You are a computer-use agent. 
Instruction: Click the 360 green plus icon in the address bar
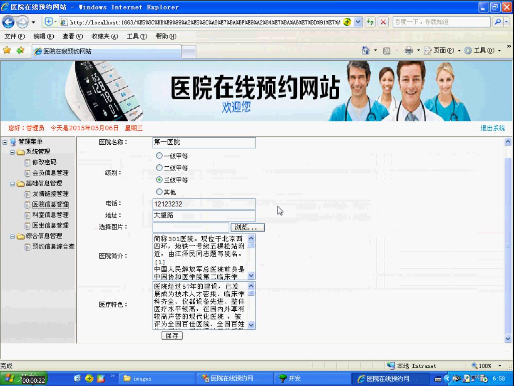347,22
